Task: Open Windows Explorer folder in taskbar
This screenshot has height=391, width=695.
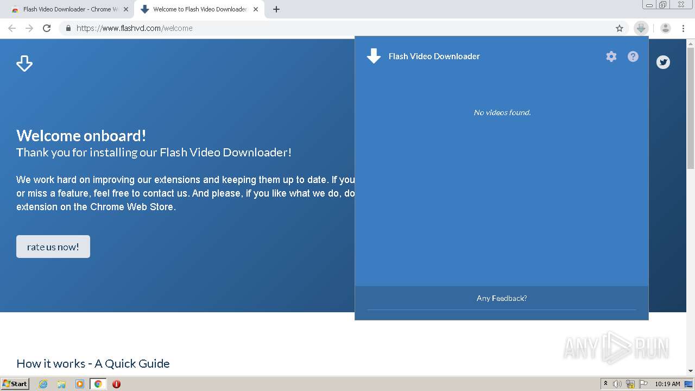Action: (61, 384)
